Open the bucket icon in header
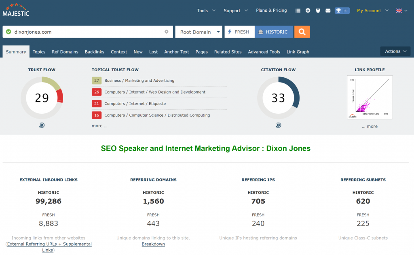This screenshot has height=255, width=414. click(x=318, y=10)
